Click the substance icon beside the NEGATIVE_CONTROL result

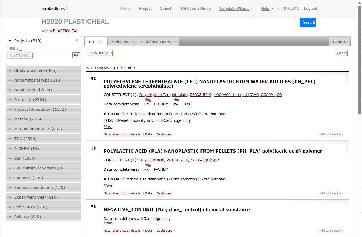(93, 207)
